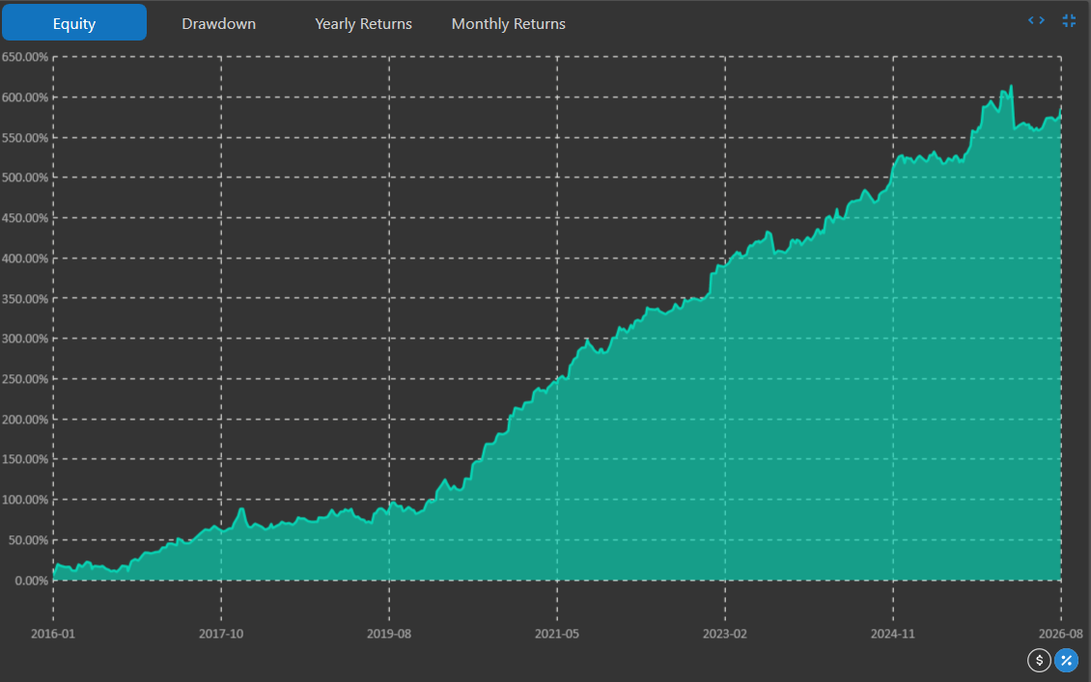This screenshot has height=682, width=1091.
Task: Click the 200.00% axis label
Action: pos(25,420)
